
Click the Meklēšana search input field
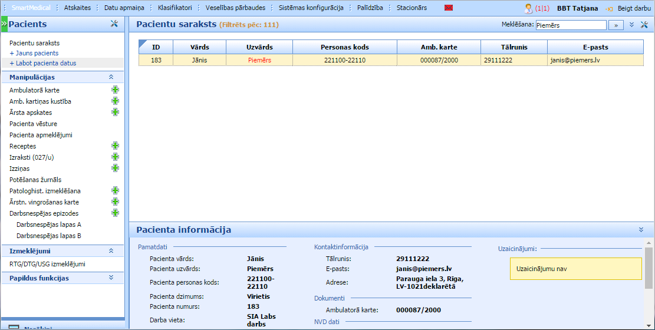(570, 25)
